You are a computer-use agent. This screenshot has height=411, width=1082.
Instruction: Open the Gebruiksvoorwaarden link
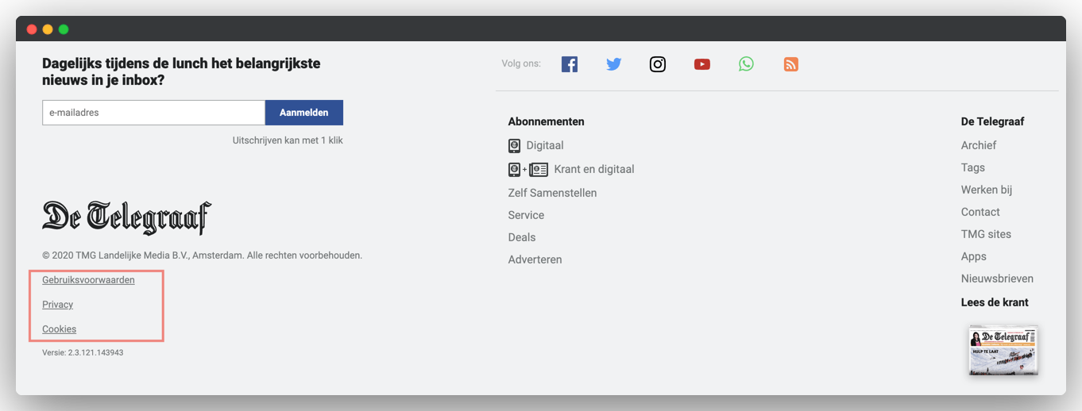[x=88, y=280]
